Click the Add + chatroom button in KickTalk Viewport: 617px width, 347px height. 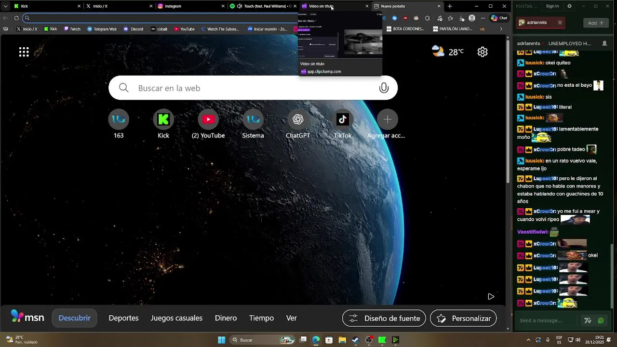(x=596, y=23)
